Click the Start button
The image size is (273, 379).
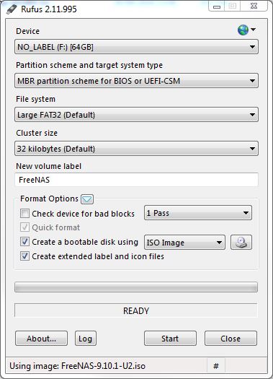click(170, 339)
